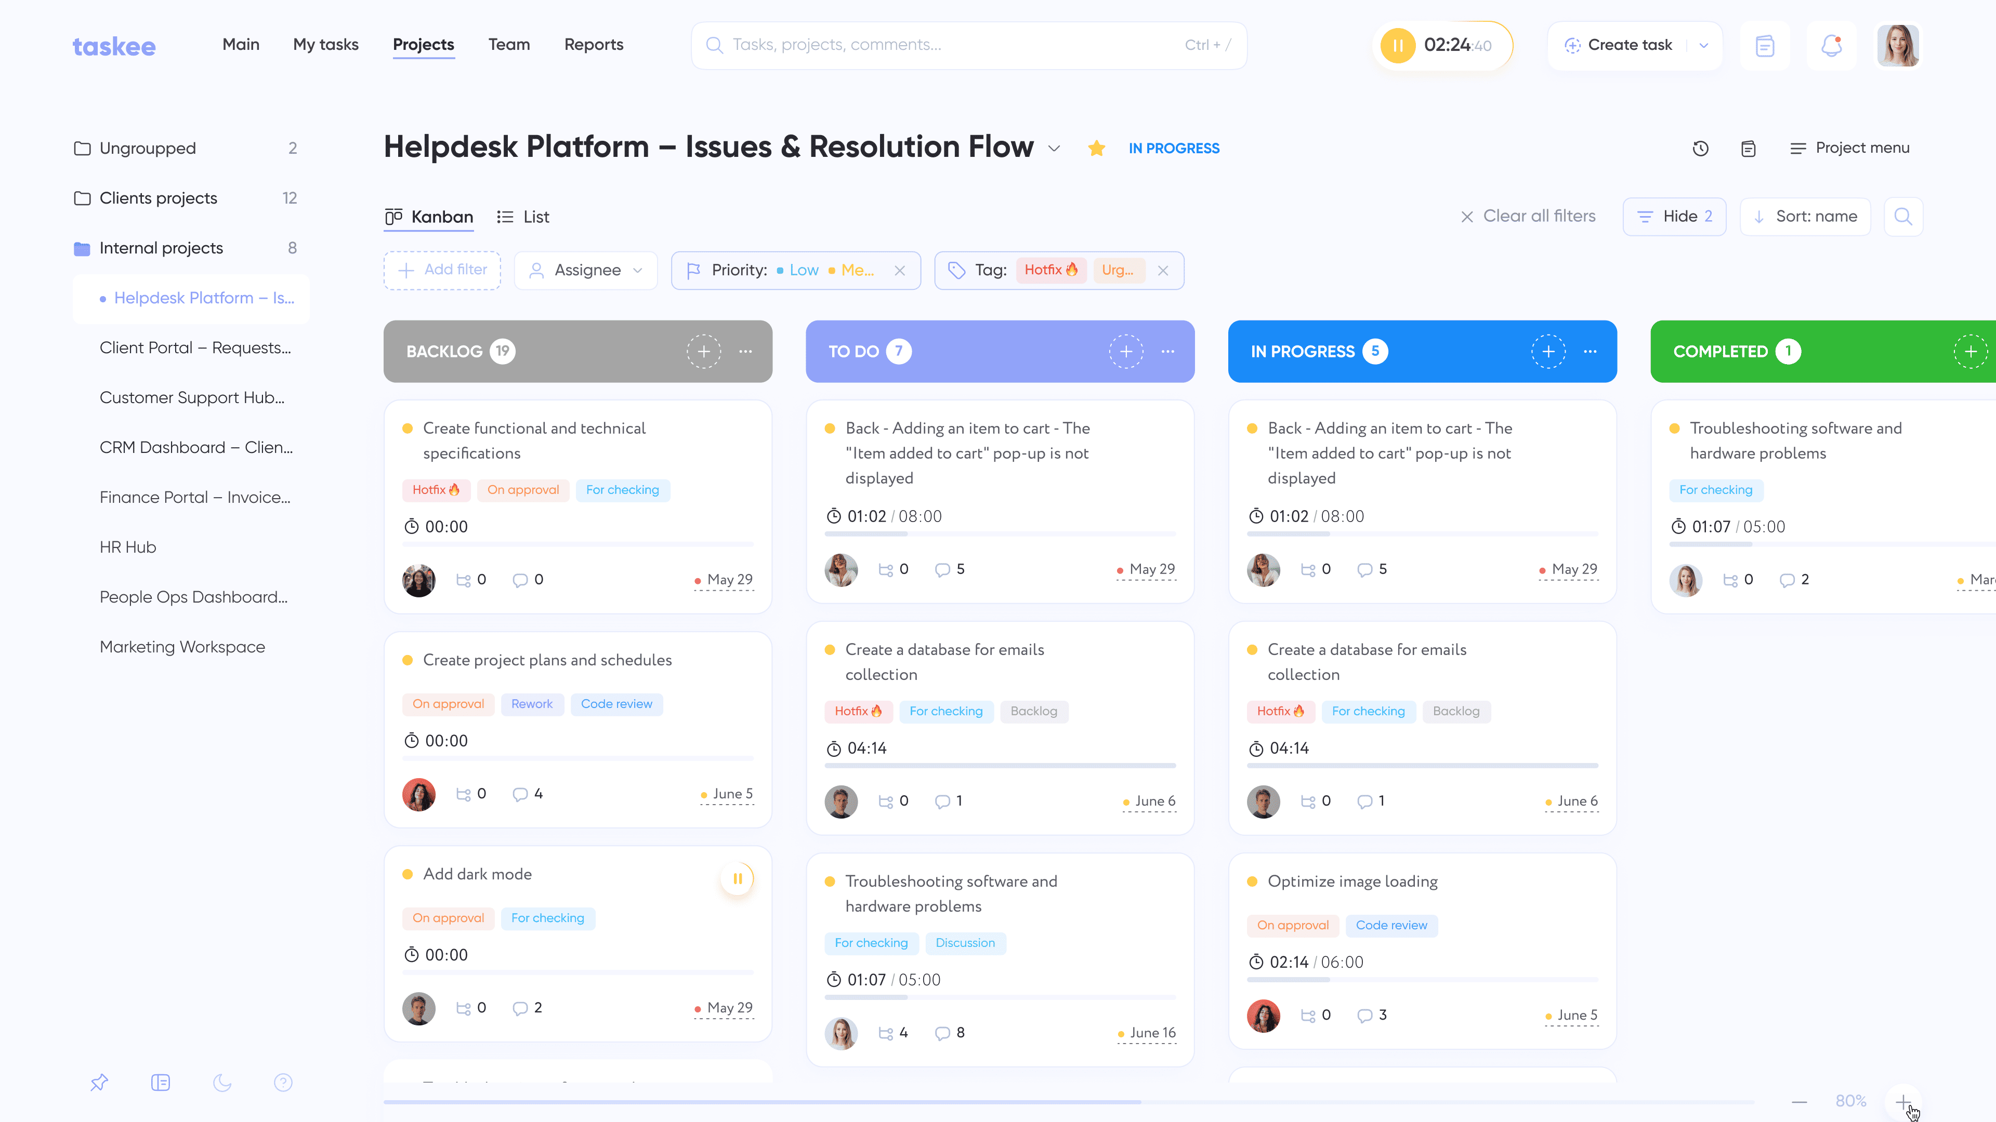Open the help question mark icon
Screen dimensions: 1996x1122
pyautogui.click(x=284, y=1083)
